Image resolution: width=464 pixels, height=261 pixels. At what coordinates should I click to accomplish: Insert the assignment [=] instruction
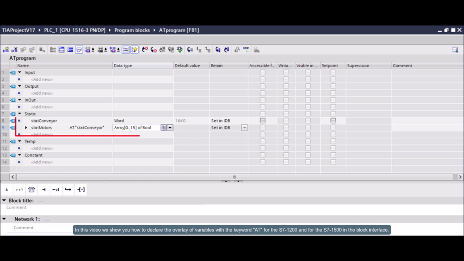tap(81, 190)
